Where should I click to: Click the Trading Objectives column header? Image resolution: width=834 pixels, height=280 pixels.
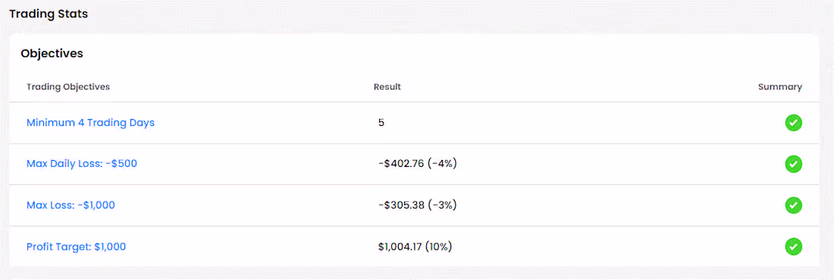(68, 87)
